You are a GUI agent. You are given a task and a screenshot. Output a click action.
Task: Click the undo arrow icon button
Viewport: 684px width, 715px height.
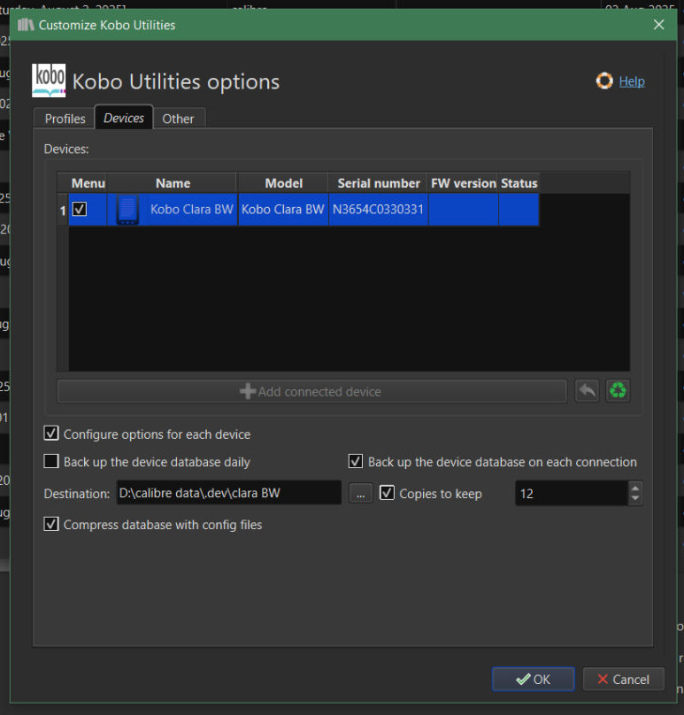pos(587,390)
